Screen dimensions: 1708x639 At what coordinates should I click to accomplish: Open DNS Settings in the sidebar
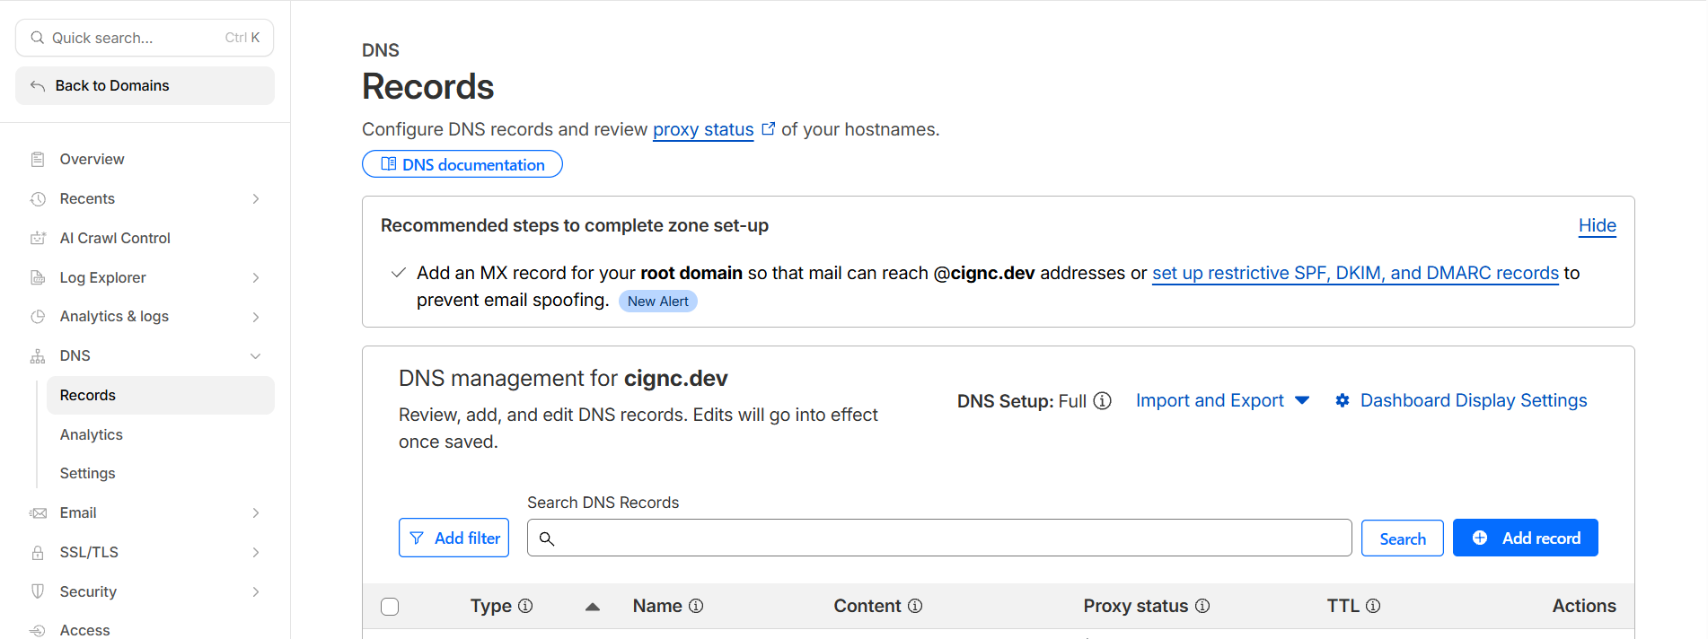pyautogui.click(x=88, y=474)
